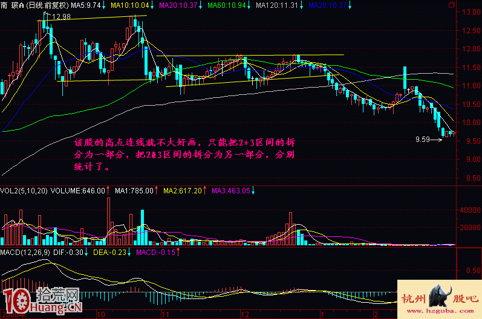
Task: Jump to month 1 on date axis
Action: pos(322,315)
